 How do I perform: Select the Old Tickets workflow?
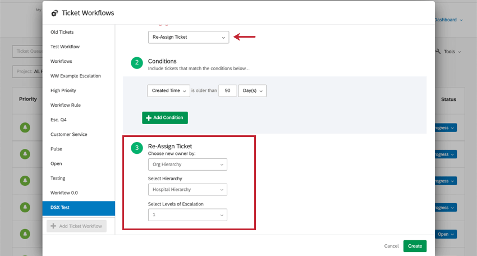click(x=79, y=32)
